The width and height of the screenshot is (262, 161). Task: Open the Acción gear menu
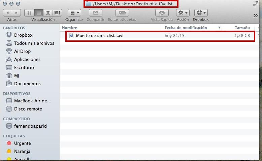tap(183, 13)
